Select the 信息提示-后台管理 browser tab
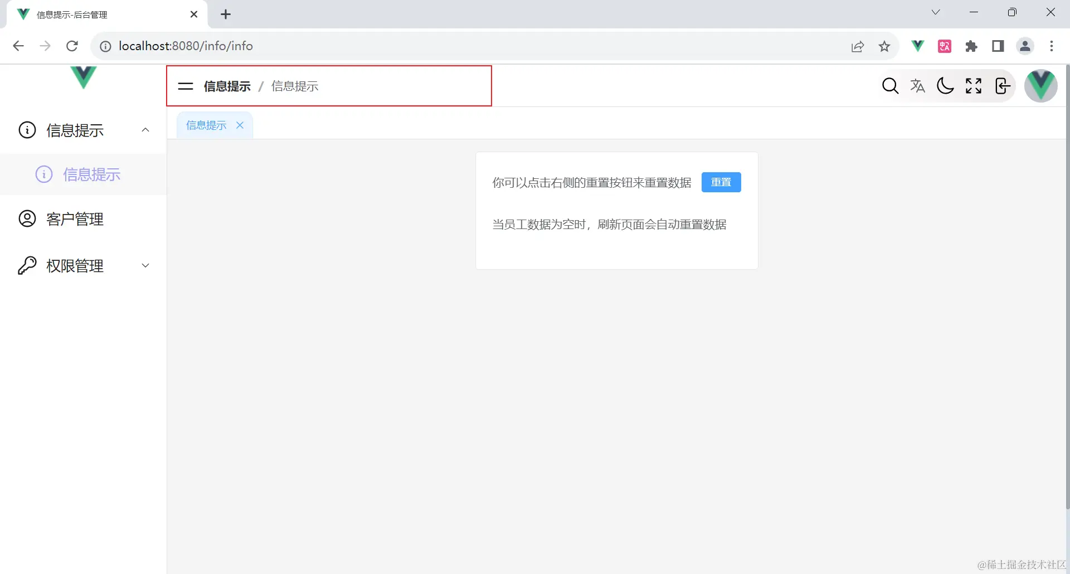Image resolution: width=1070 pixels, height=574 pixels. tap(106, 14)
